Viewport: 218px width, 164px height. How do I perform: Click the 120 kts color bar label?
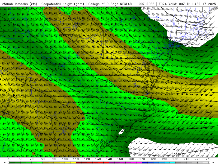coord(87,159)
